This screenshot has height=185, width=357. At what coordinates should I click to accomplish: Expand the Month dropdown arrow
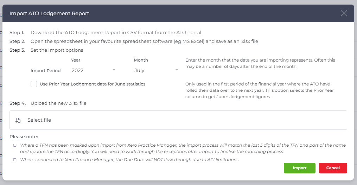tap(177, 70)
